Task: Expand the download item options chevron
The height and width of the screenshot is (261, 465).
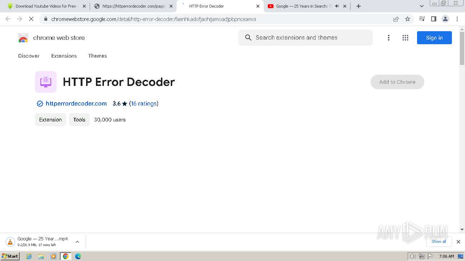Action: tap(77, 242)
